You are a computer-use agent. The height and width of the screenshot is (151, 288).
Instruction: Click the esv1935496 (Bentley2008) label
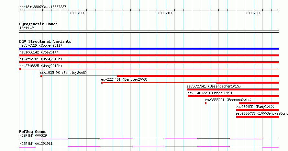pyautogui.click(x=63, y=73)
